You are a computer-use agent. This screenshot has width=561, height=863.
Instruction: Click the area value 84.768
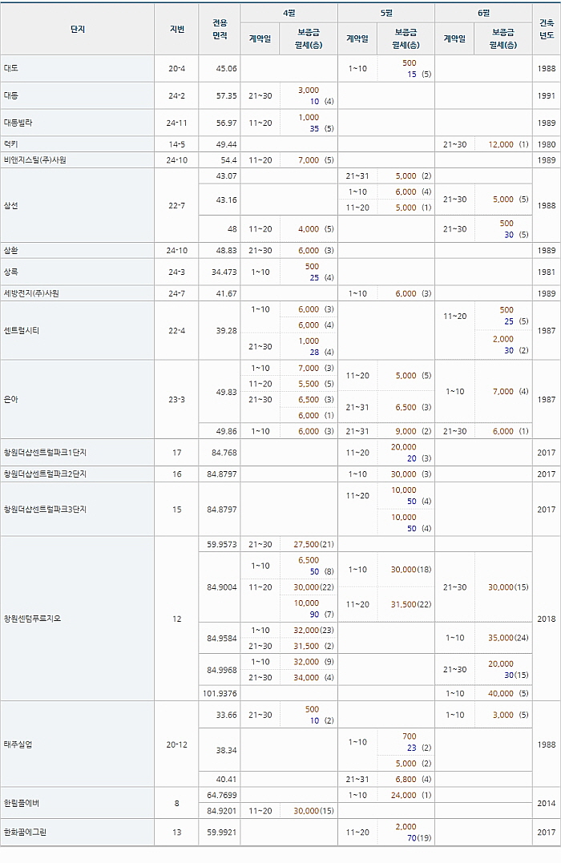(x=224, y=453)
